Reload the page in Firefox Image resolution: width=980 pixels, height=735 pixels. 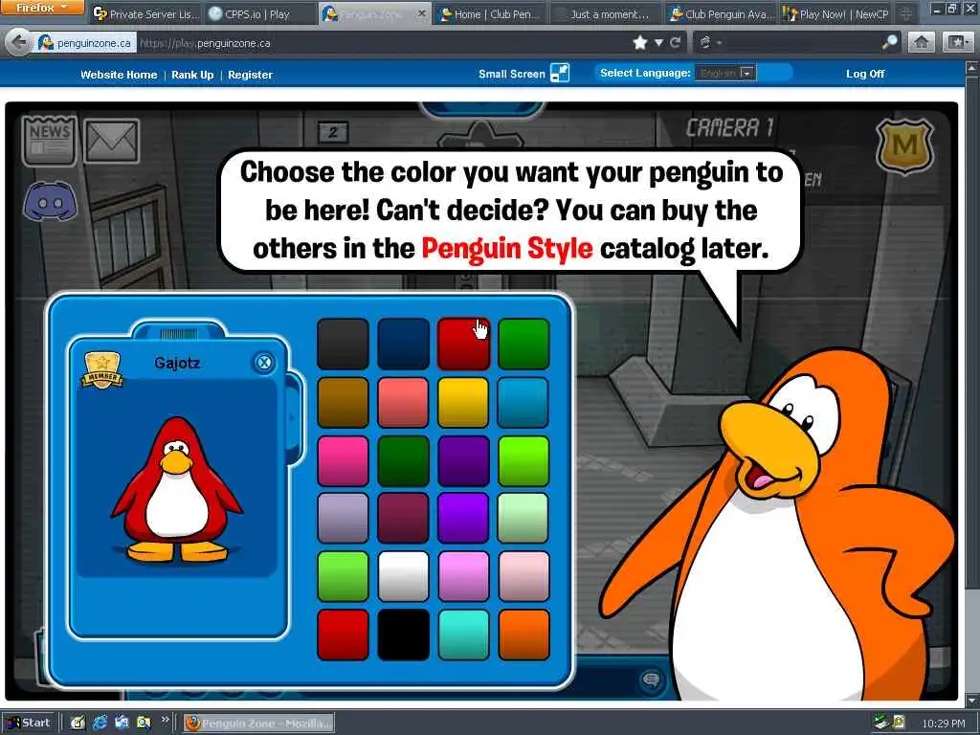coord(675,42)
